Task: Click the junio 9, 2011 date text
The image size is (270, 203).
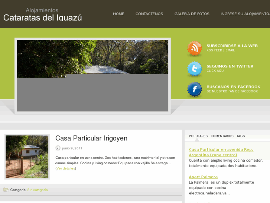Action: tap(72, 148)
